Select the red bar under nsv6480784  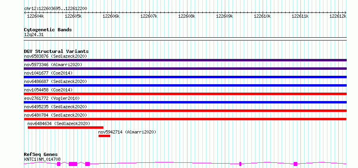(185, 119)
